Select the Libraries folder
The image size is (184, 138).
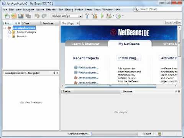tap(21, 36)
